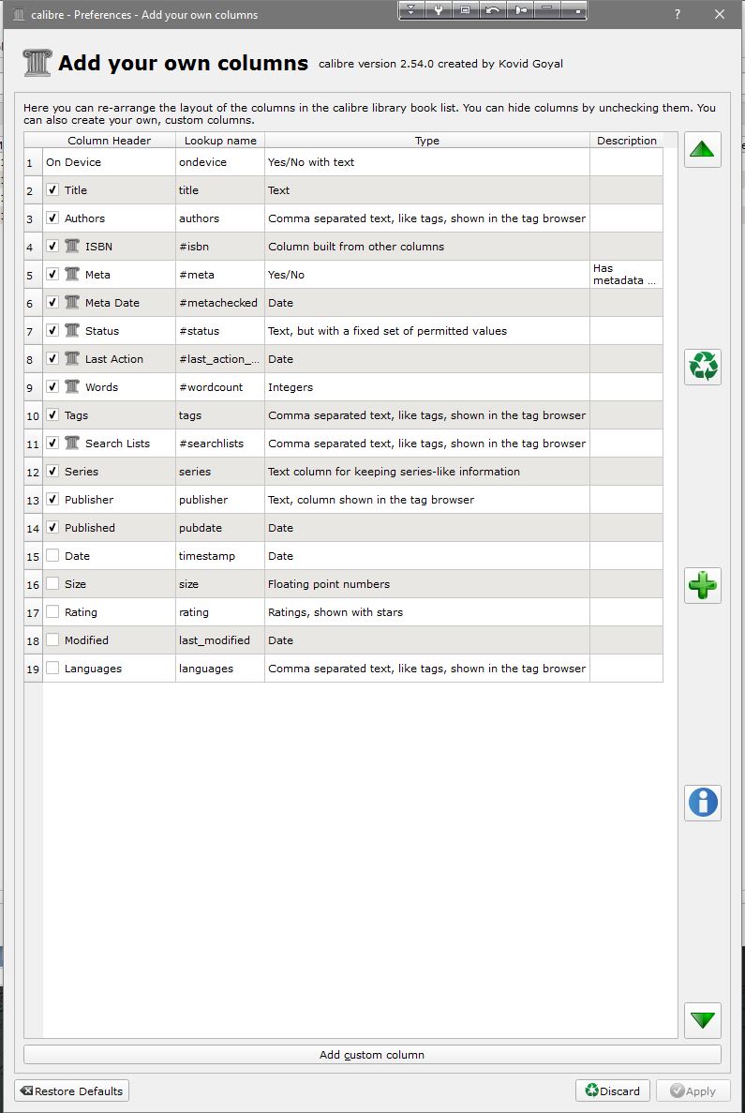This screenshot has width=745, height=1113.
Task: Click the Discard button
Action: pyautogui.click(x=612, y=1091)
